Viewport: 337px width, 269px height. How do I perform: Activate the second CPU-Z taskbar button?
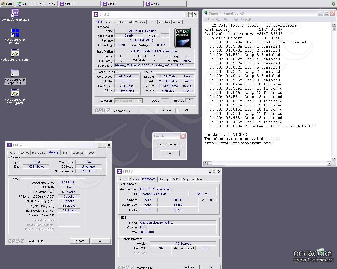(x=122, y=4)
